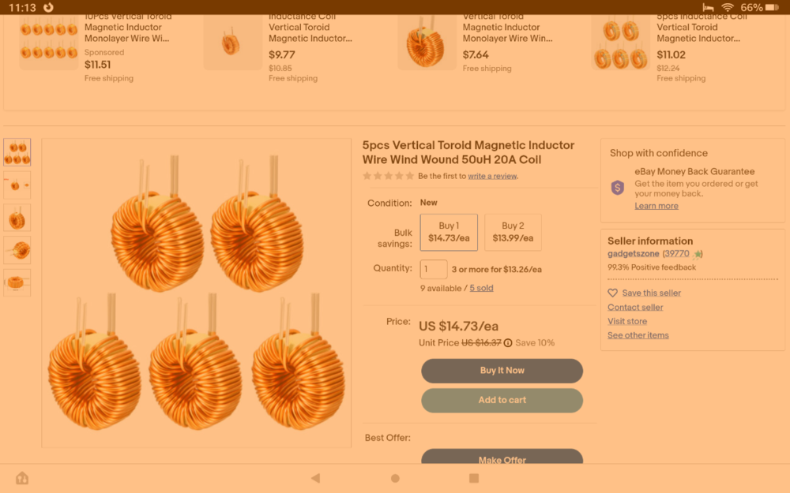The height and width of the screenshot is (493, 790).
Task: Tap the rotation icon in the status bar
Action: pos(48,7)
